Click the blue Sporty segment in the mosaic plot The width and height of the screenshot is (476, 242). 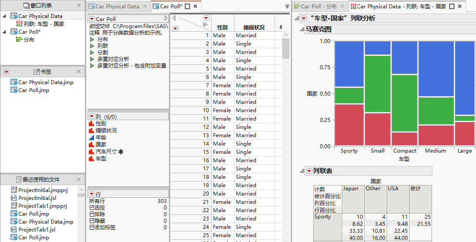(349, 64)
